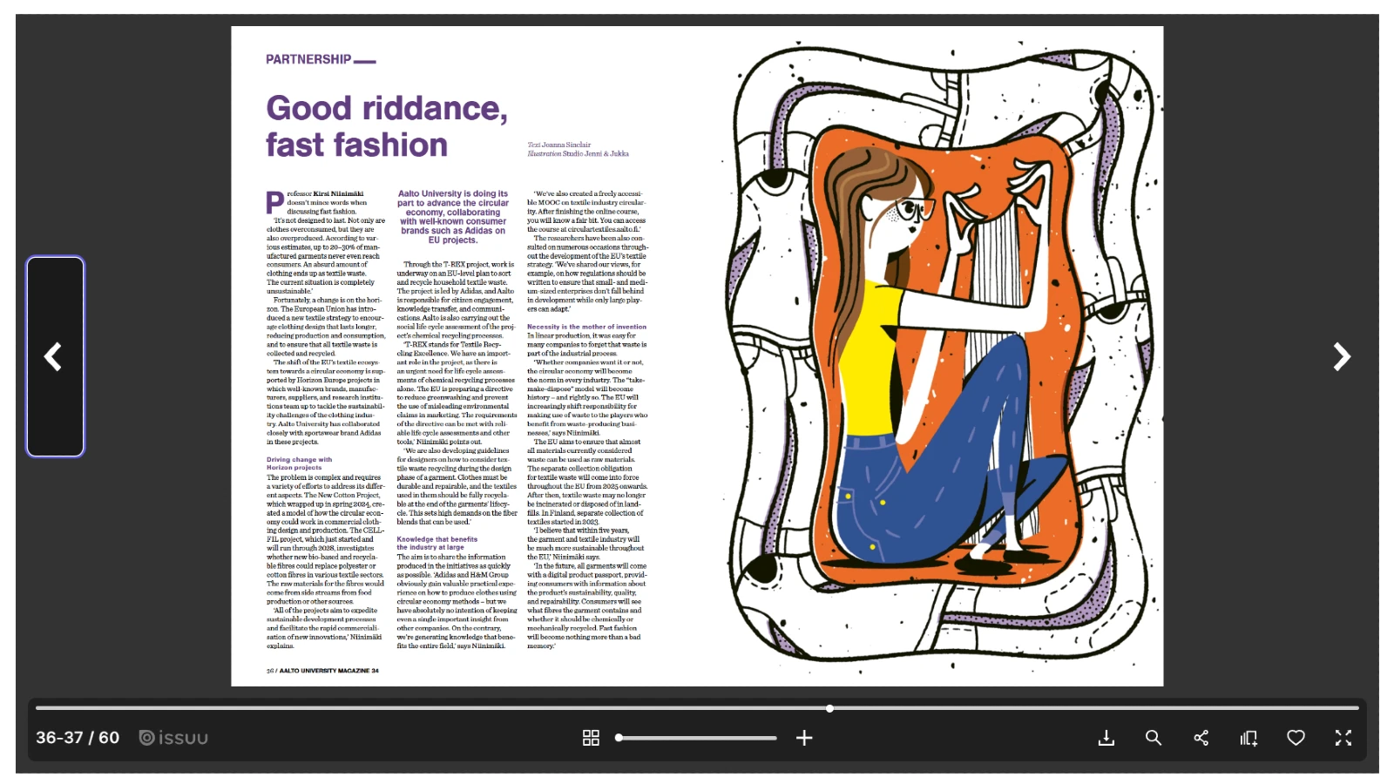
Task: Click the PARTNERSHIP section label
Action: pyautogui.click(x=321, y=59)
